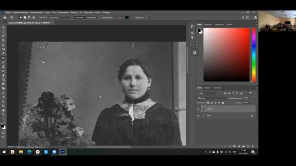Open the Изображение menu
Screen dimensions: 296x166
pos(36,12)
